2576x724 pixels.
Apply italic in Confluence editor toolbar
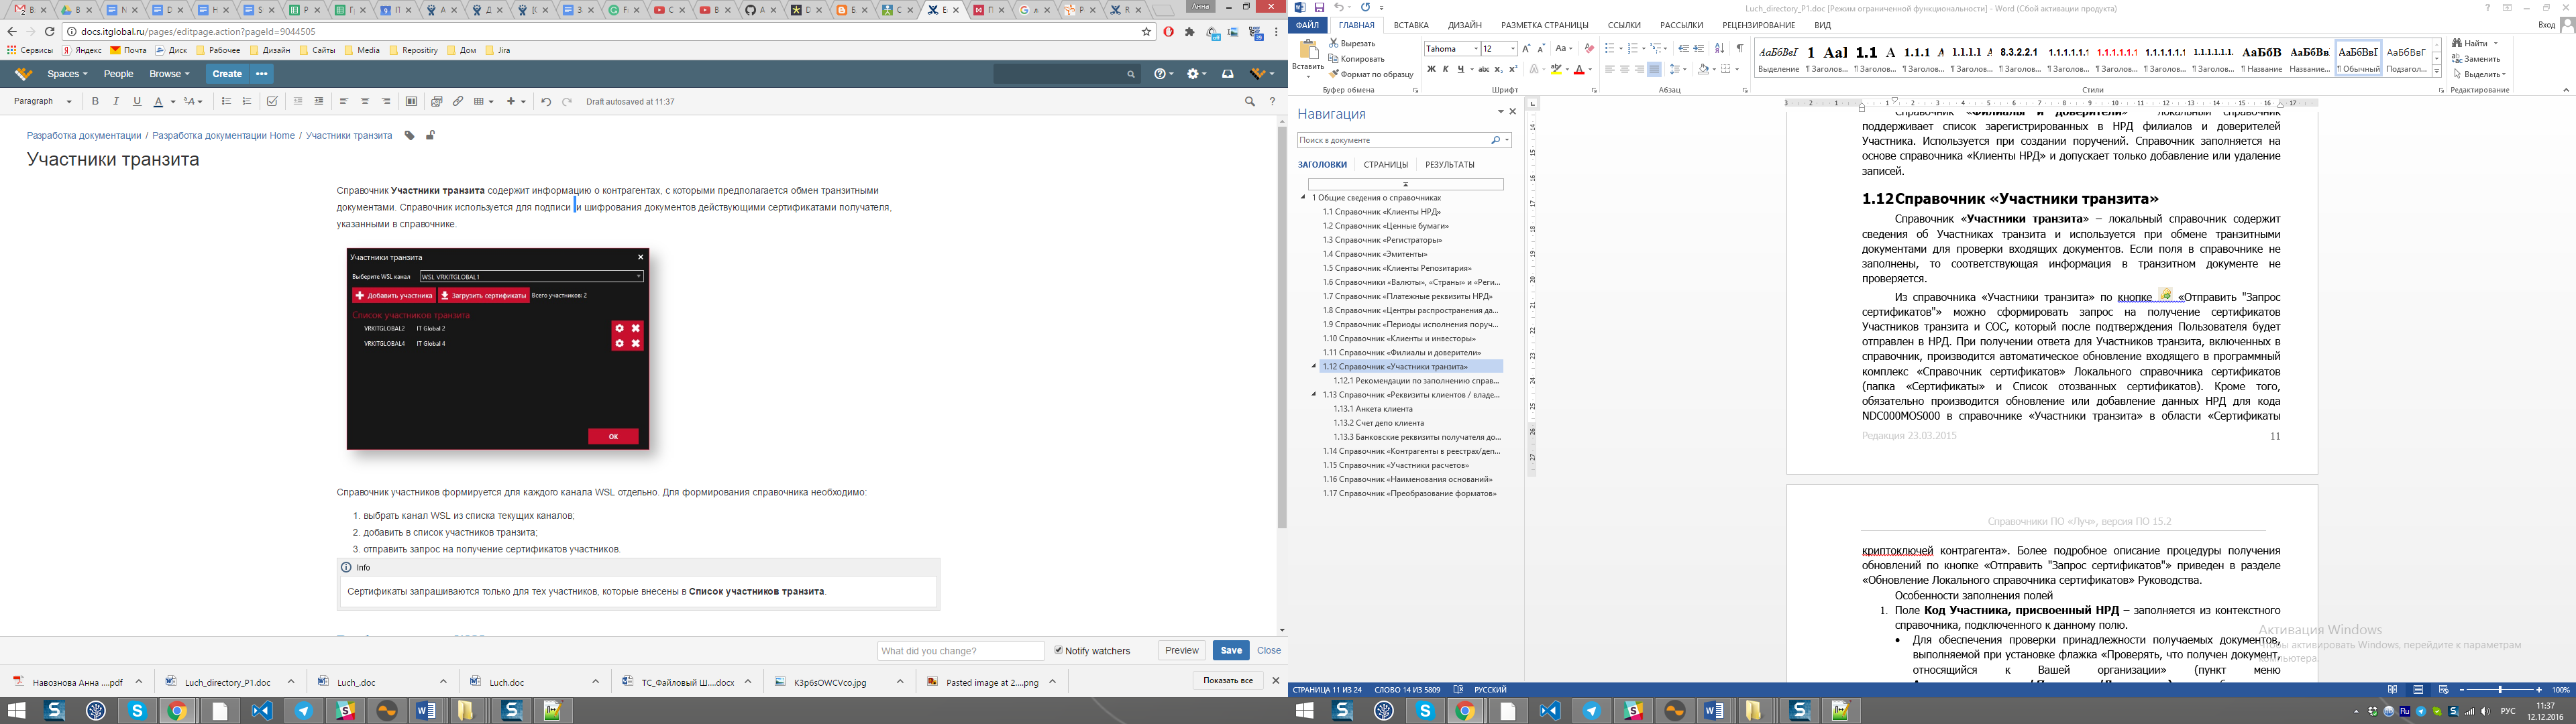116,101
